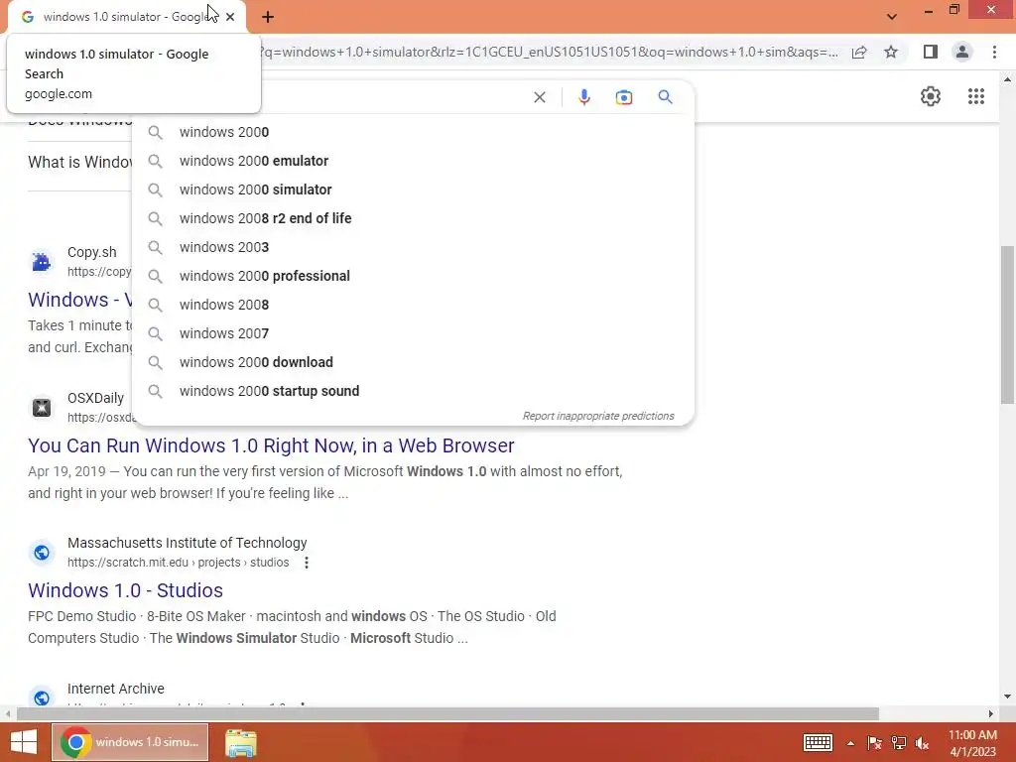Click the "What is Windo" related question
The height and width of the screenshot is (762, 1016).
pyautogui.click(x=79, y=162)
